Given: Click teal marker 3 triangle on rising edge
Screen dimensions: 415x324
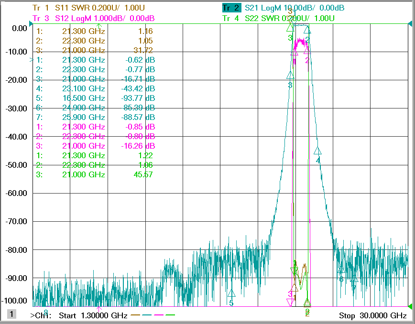Looking at the screenshot, I should point(290,75).
